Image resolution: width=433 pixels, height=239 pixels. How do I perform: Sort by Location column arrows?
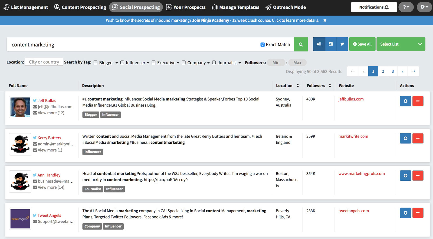pos(298,86)
